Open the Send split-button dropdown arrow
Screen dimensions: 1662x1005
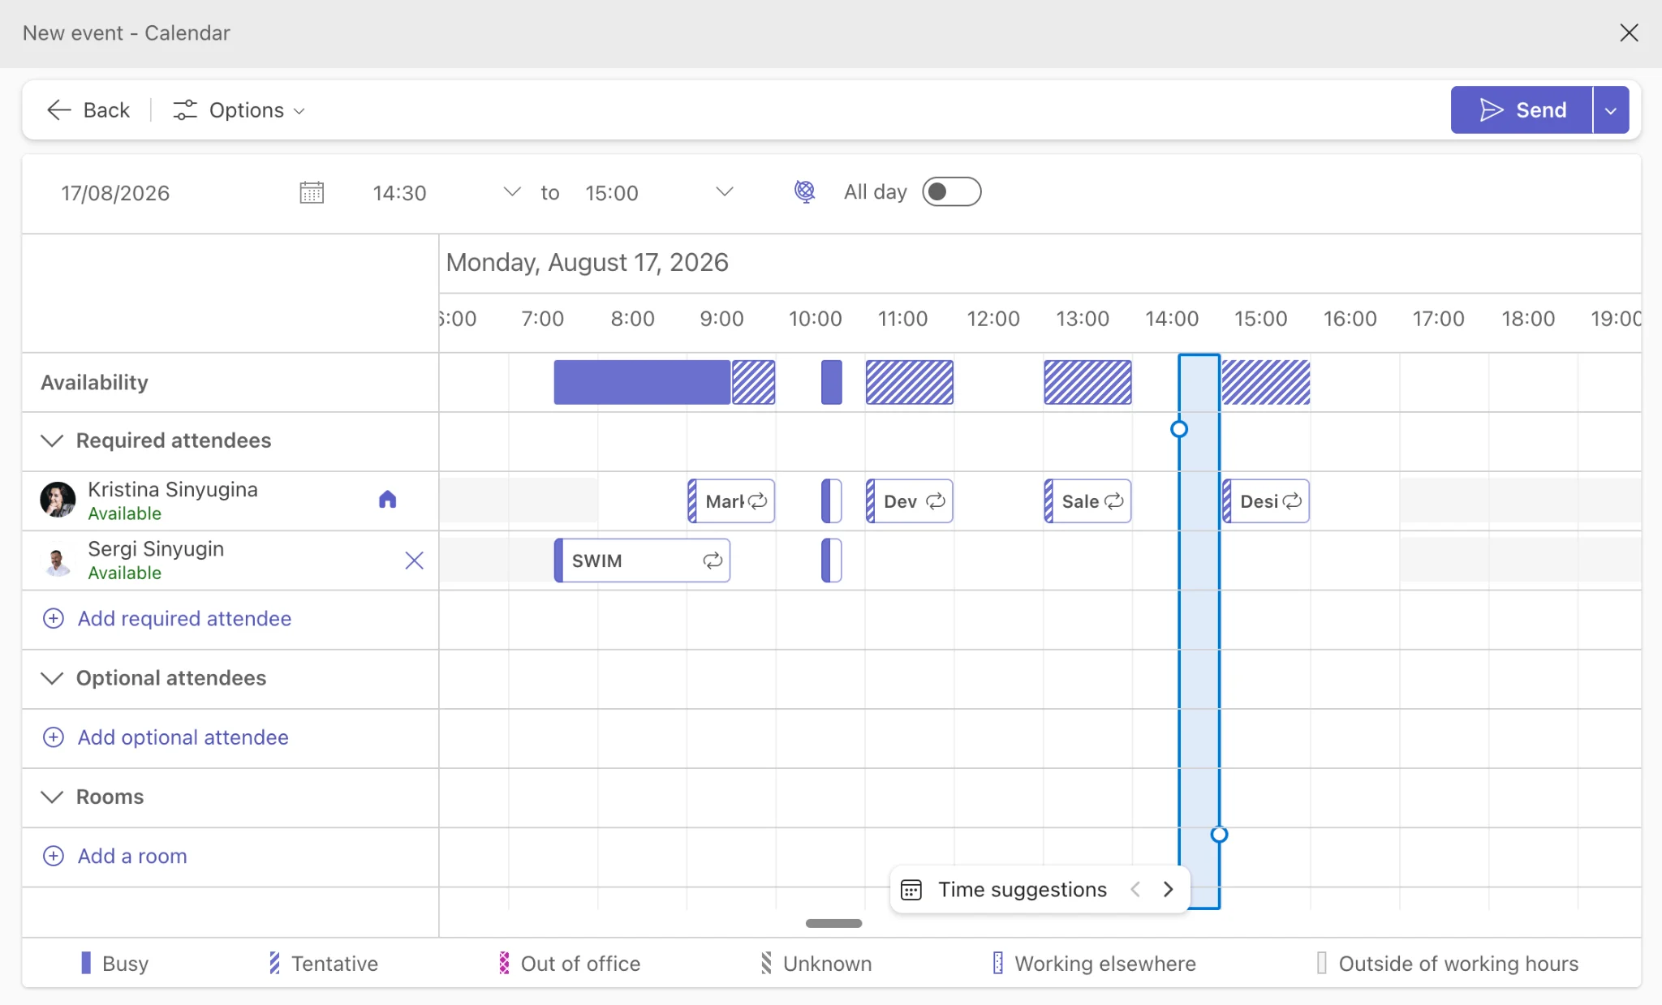click(1611, 110)
